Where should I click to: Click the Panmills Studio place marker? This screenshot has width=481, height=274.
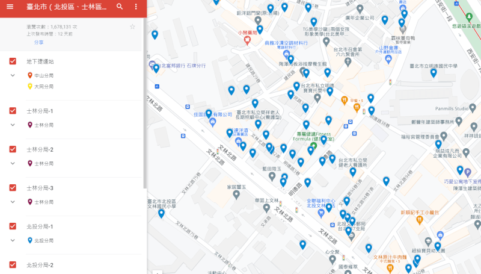(x=473, y=108)
